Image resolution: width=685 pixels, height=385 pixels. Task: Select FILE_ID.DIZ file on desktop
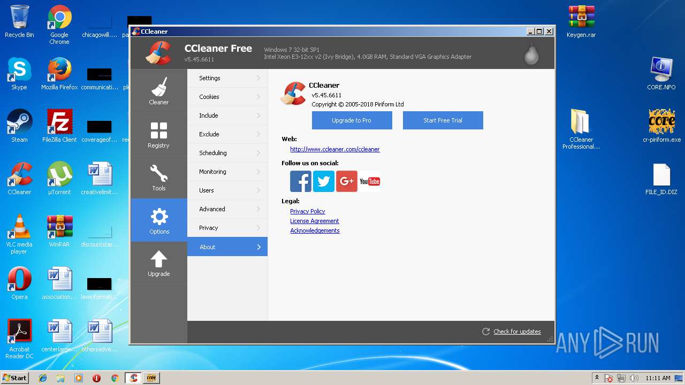[661, 179]
